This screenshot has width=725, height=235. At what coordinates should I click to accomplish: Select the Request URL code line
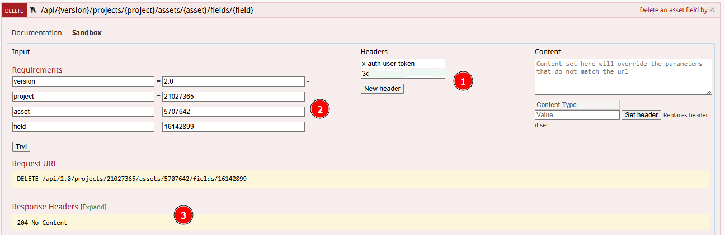[132, 179]
